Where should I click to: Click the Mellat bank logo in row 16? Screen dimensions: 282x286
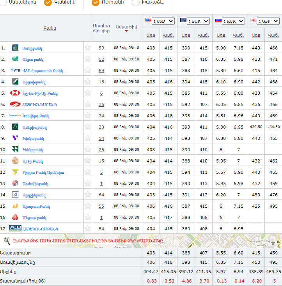pyautogui.click(x=15, y=217)
